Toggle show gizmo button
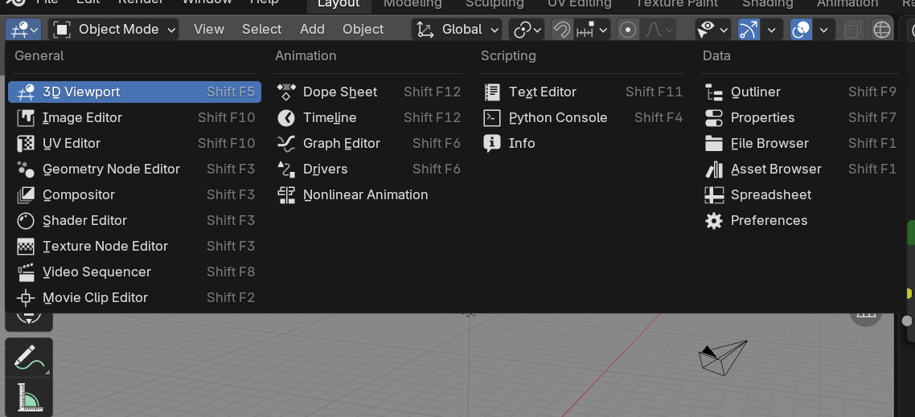The height and width of the screenshot is (417, 915). (x=749, y=30)
